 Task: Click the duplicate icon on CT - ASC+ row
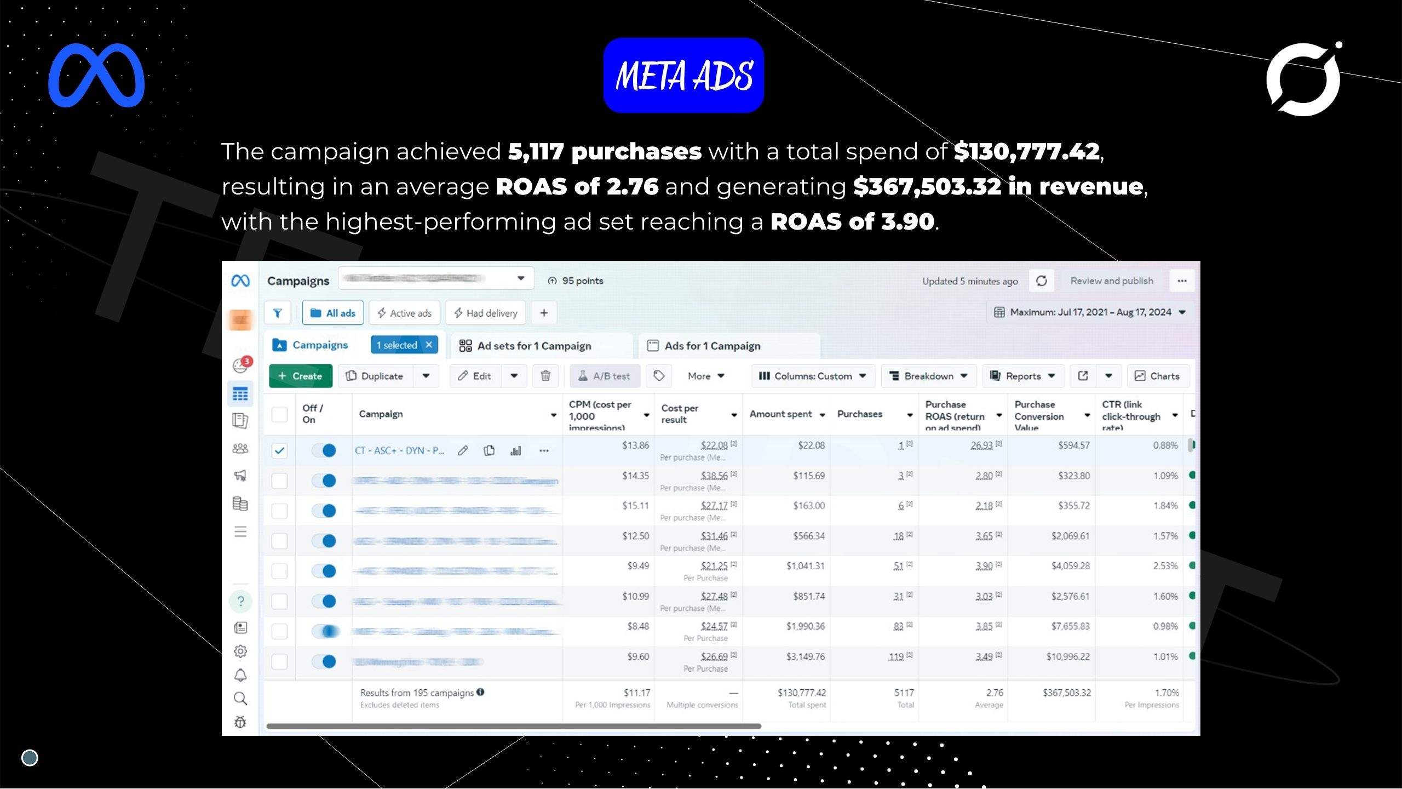tap(489, 450)
